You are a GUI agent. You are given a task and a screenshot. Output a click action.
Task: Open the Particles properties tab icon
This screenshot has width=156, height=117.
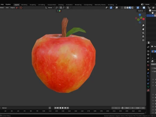pos(148,76)
